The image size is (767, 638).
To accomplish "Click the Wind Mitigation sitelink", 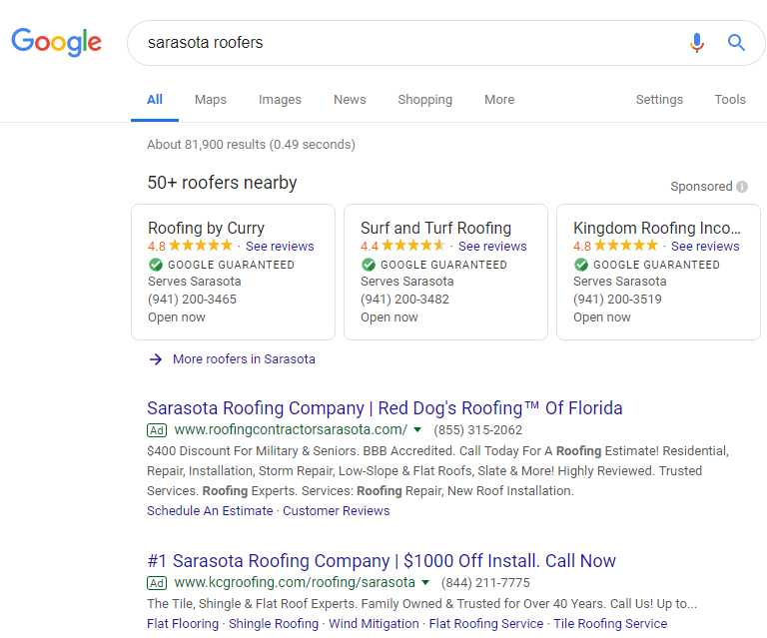I will pyautogui.click(x=374, y=624).
